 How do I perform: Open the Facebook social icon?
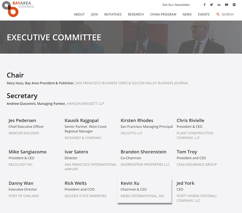pos(204,5)
